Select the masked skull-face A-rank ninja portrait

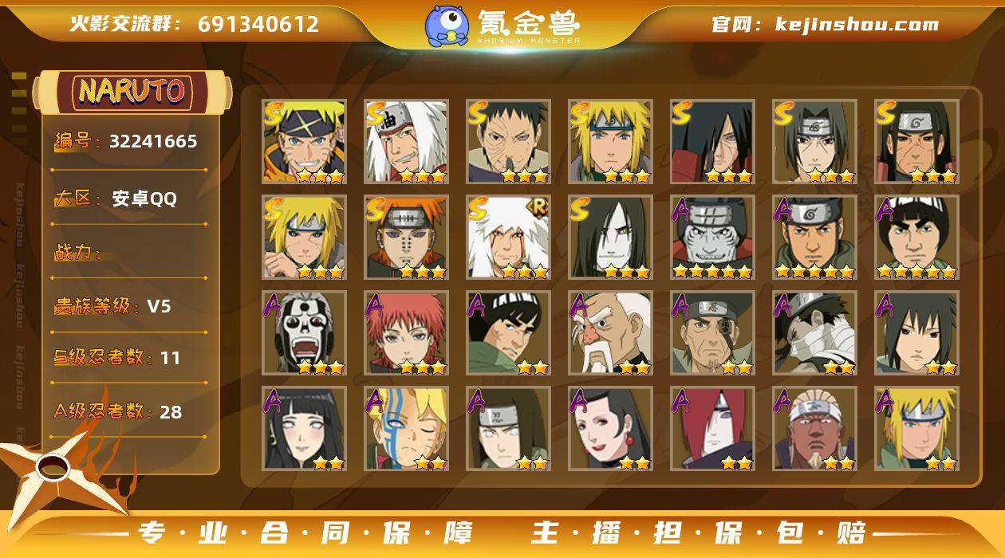click(304, 332)
